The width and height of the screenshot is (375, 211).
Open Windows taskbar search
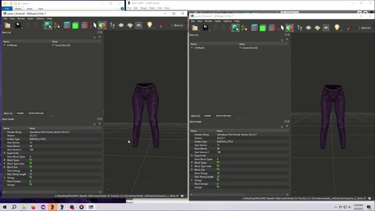[x=14, y=207]
